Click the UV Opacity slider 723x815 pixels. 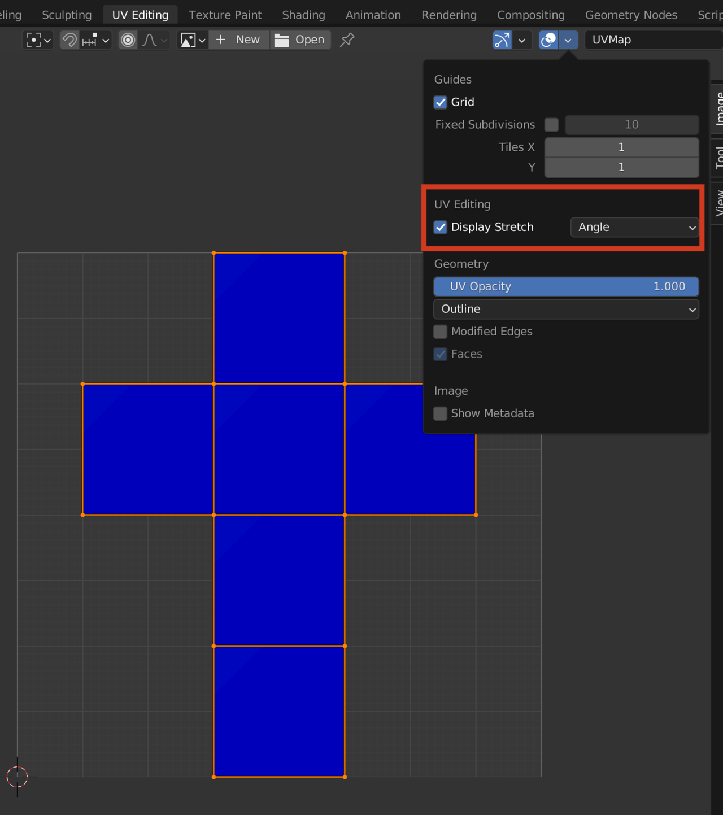(566, 286)
